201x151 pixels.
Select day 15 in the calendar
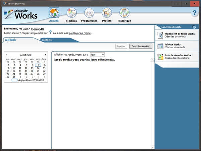point(44,68)
